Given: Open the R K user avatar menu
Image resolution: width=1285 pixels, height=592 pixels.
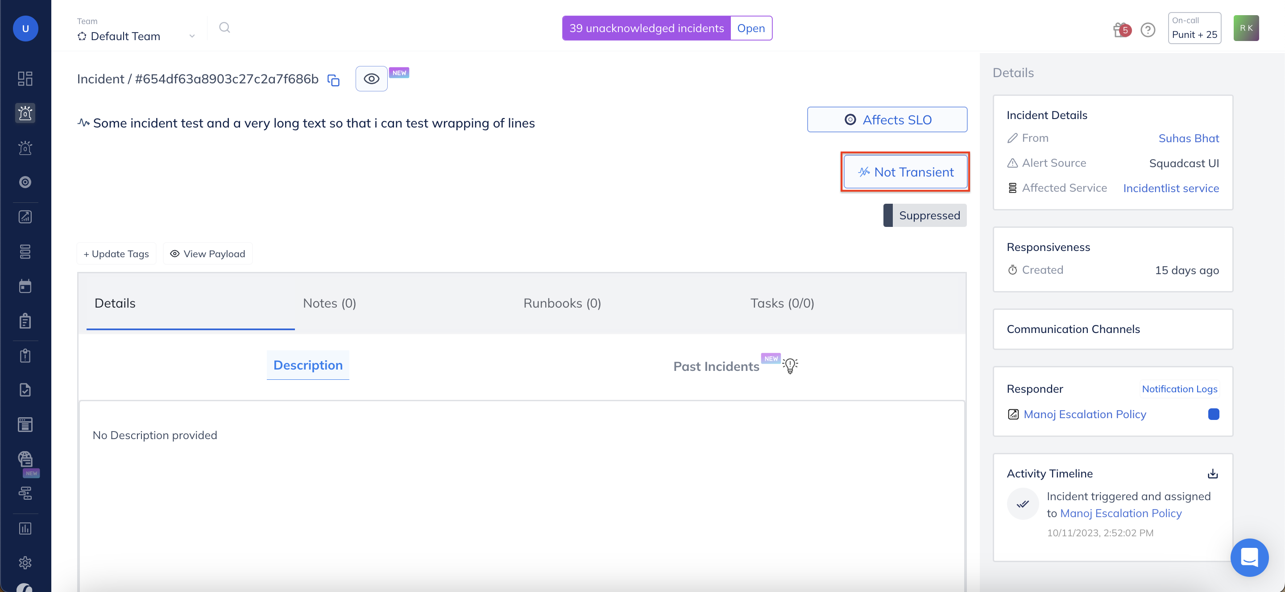Looking at the screenshot, I should click(x=1246, y=28).
